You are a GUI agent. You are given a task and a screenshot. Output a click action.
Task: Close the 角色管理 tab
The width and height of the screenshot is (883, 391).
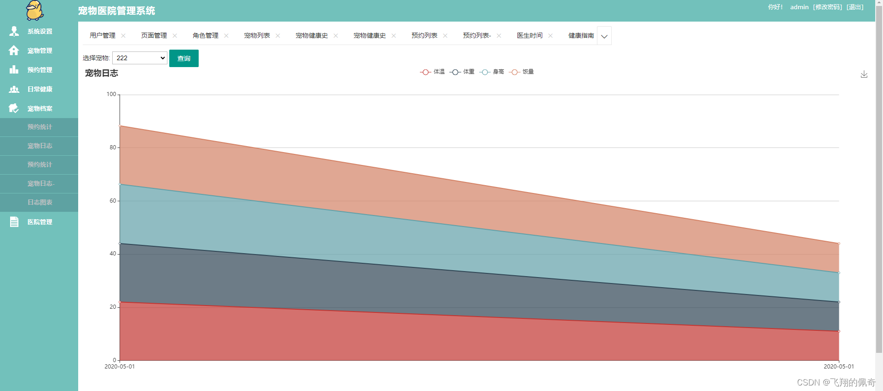pos(226,35)
